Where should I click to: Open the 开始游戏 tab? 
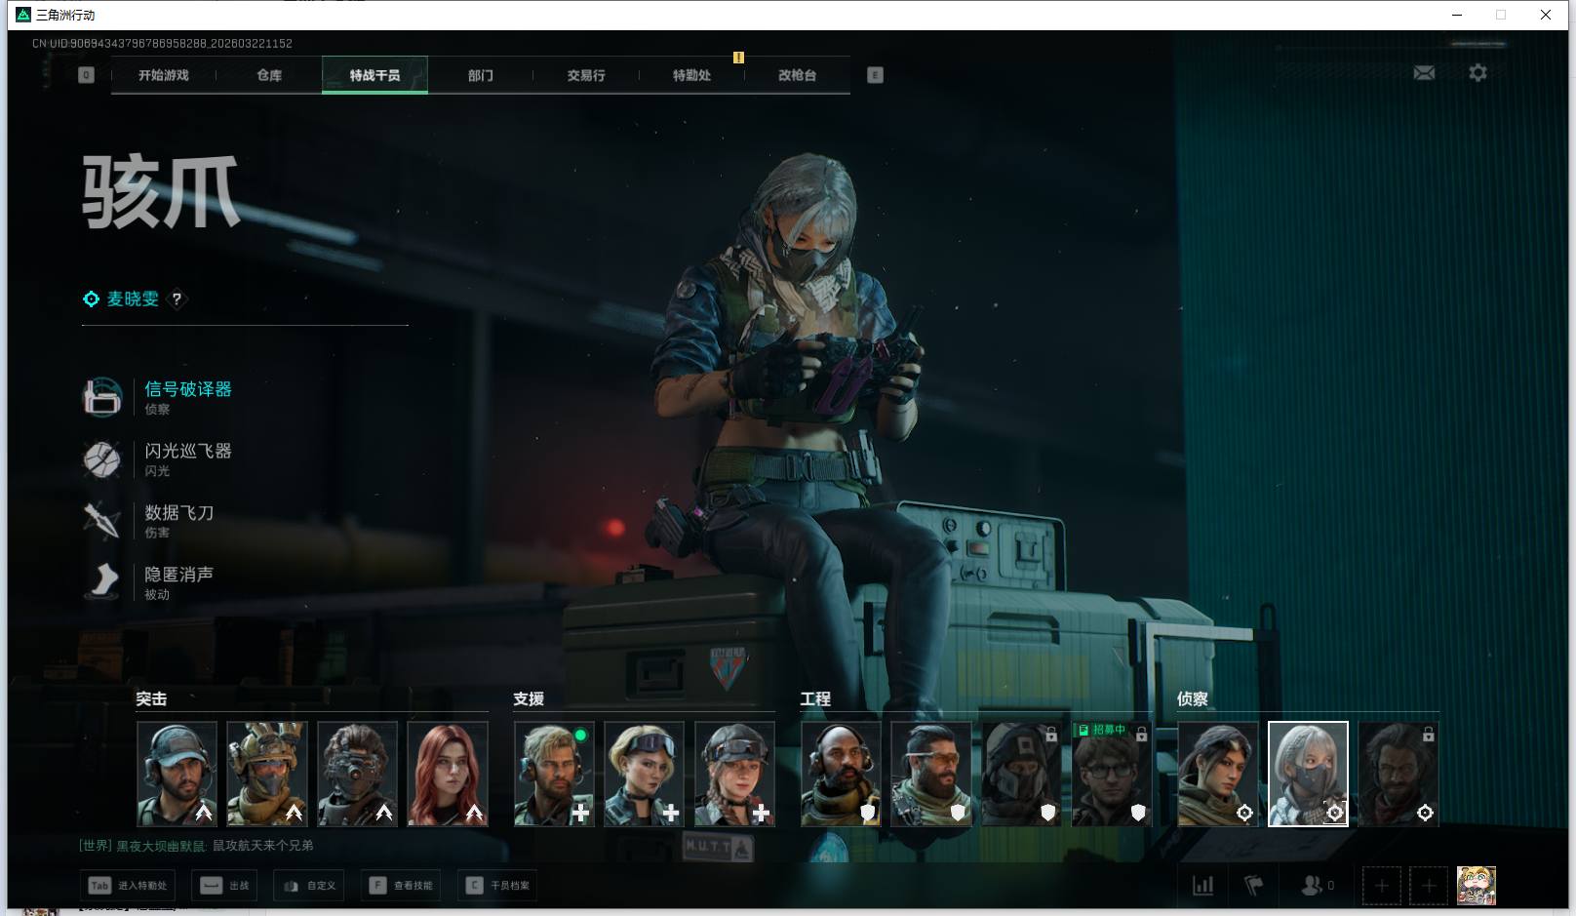click(163, 75)
